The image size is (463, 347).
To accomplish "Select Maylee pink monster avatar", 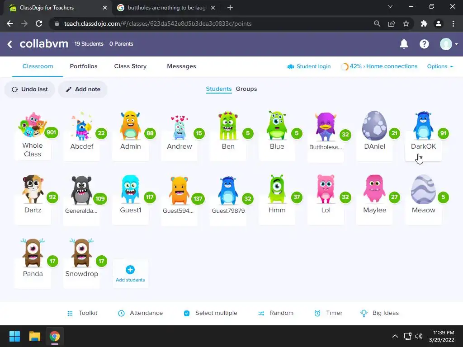I will click(374, 188).
